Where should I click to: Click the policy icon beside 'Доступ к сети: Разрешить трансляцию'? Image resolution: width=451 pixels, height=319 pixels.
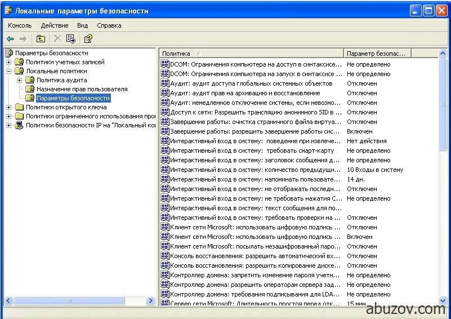click(165, 112)
